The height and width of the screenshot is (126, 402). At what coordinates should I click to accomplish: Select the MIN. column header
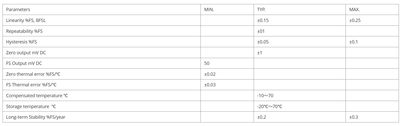(209, 10)
